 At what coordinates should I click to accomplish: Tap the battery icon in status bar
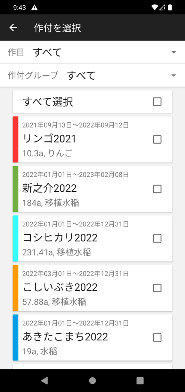(170, 8)
